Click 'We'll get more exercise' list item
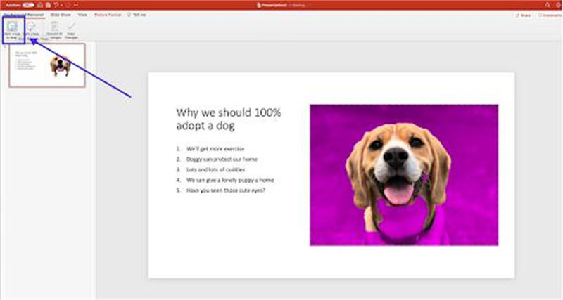This screenshot has width=563, height=300. (x=215, y=149)
